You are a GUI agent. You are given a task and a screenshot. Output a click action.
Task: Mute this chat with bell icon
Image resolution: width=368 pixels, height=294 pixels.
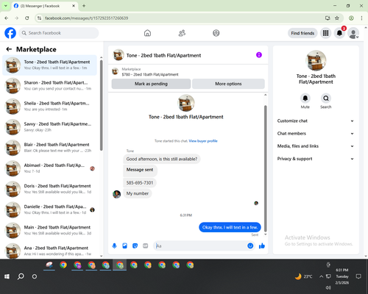(305, 98)
